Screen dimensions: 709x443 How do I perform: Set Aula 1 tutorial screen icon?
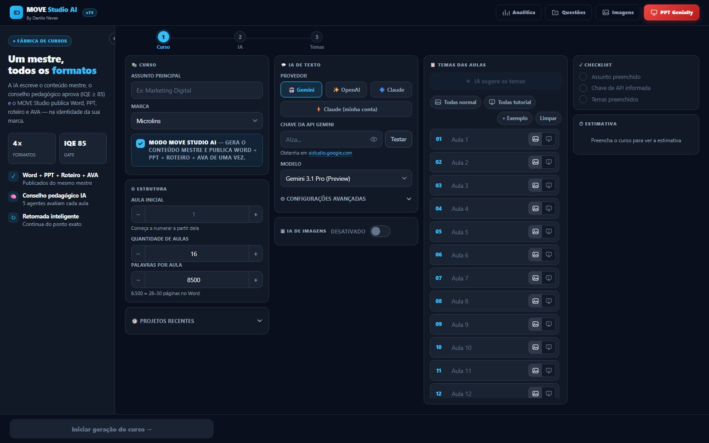(549, 139)
